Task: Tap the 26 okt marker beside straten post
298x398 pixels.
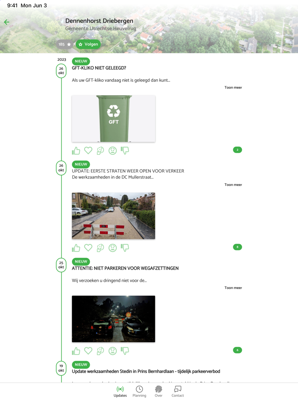Action: pyautogui.click(x=61, y=168)
